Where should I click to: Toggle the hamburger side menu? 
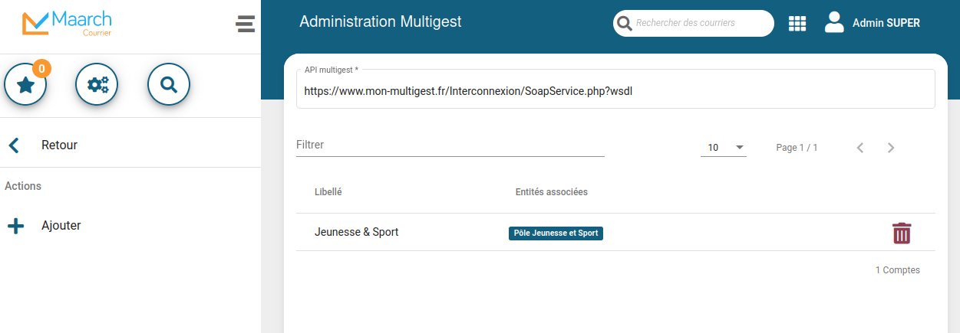point(245,24)
